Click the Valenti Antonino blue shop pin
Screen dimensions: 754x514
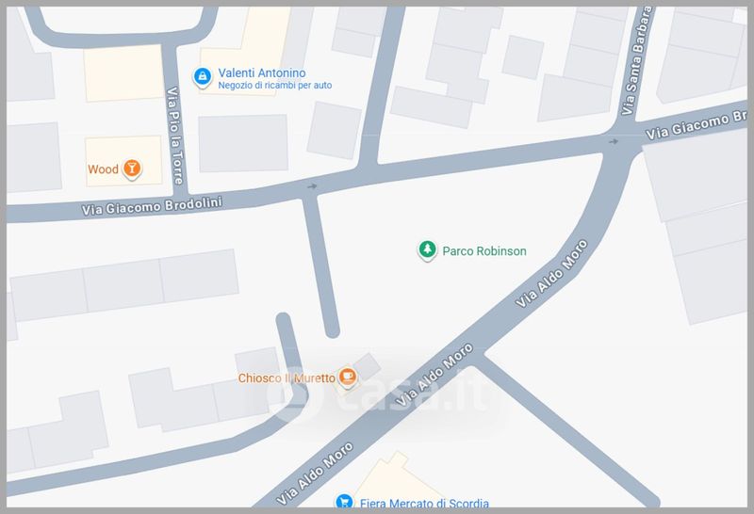[201, 76]
